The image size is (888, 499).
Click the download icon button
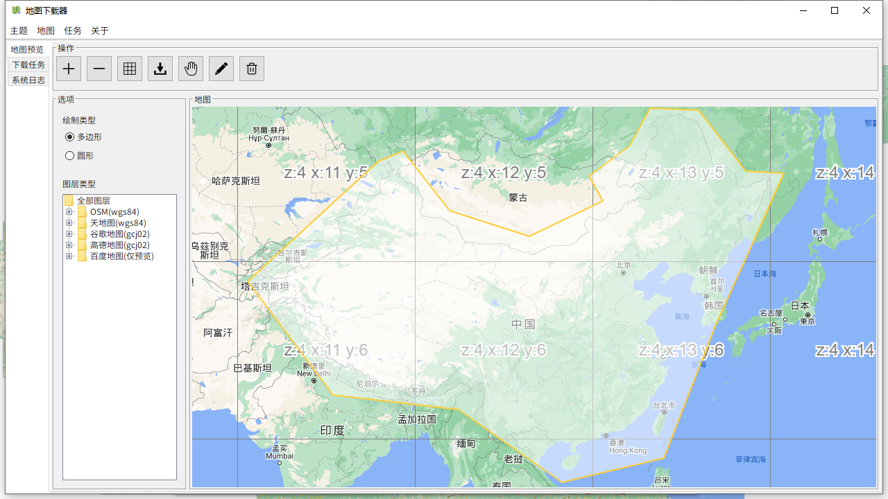click(160, 69)
